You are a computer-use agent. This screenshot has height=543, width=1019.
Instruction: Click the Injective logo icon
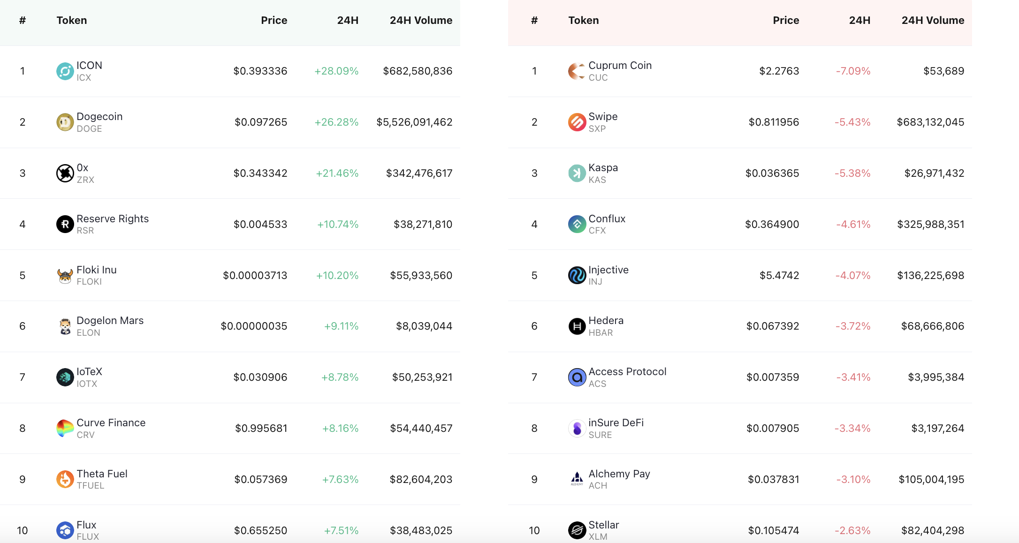click(x=577, y=275)
